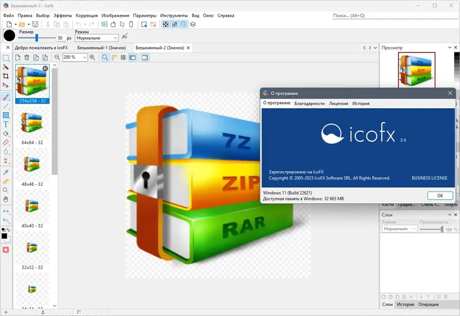Open the Инструменты menu
The width and height of the screenshot is (460, 316).
coord(174,16)
